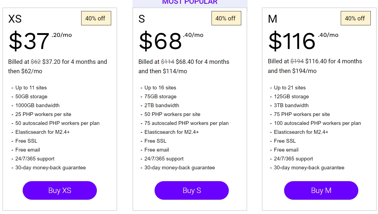Click the XS plan title
Viewport: 378px width, 214px height.
pos(15,19)
